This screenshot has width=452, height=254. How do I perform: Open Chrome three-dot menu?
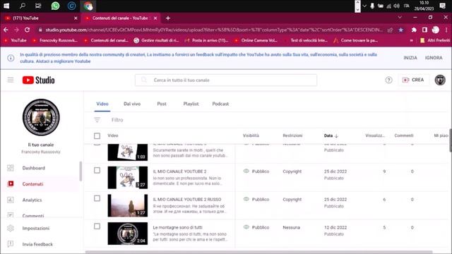pyautogui.click(x=446, y=30)
